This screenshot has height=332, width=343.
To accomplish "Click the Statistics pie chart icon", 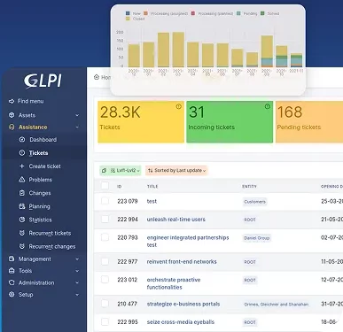I will click(x=22, y=220).
